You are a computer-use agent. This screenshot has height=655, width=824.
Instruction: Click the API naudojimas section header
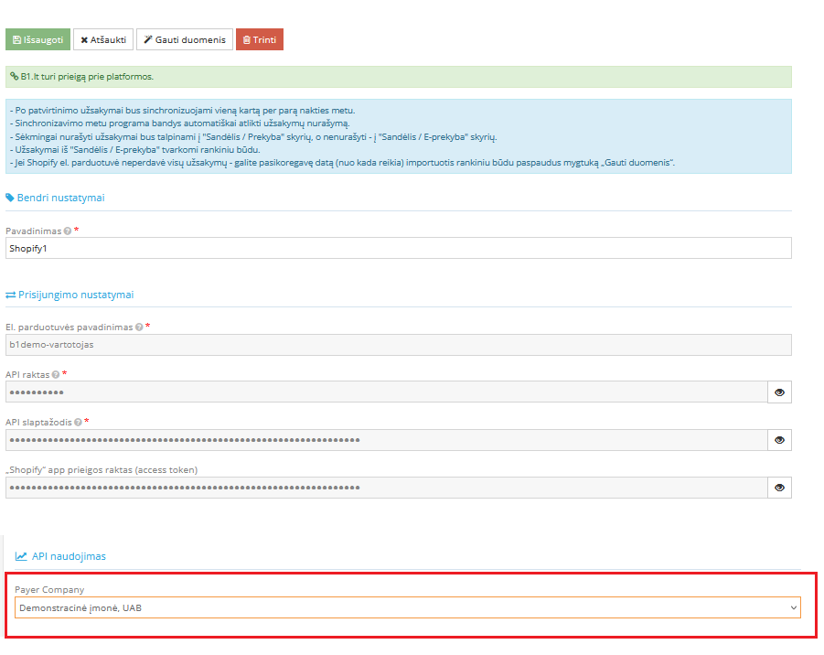coord(70,556)
